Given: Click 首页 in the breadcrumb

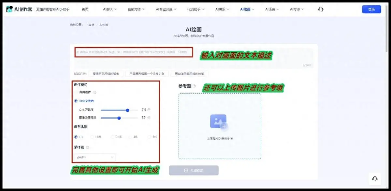Looking at the screenshot, I should [x=91, y=25].
